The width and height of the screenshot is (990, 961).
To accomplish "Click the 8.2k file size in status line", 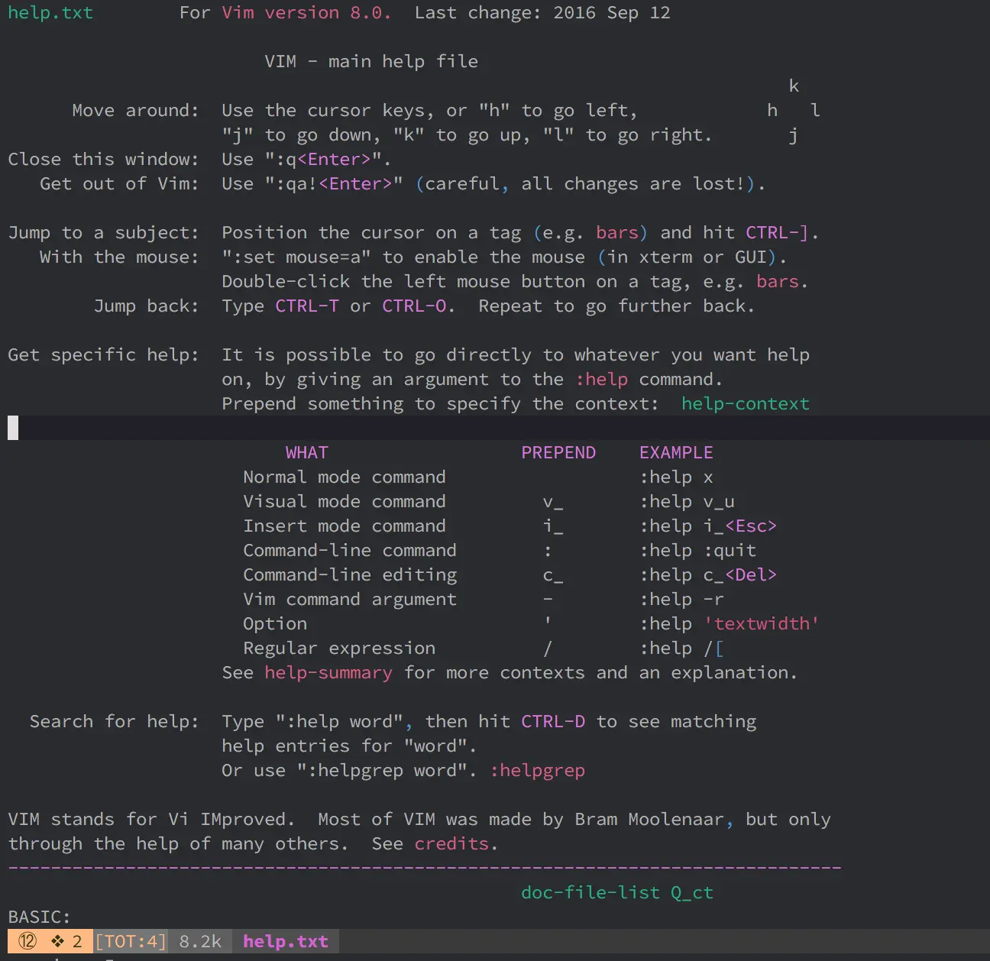I will click(x=200, y=941).
